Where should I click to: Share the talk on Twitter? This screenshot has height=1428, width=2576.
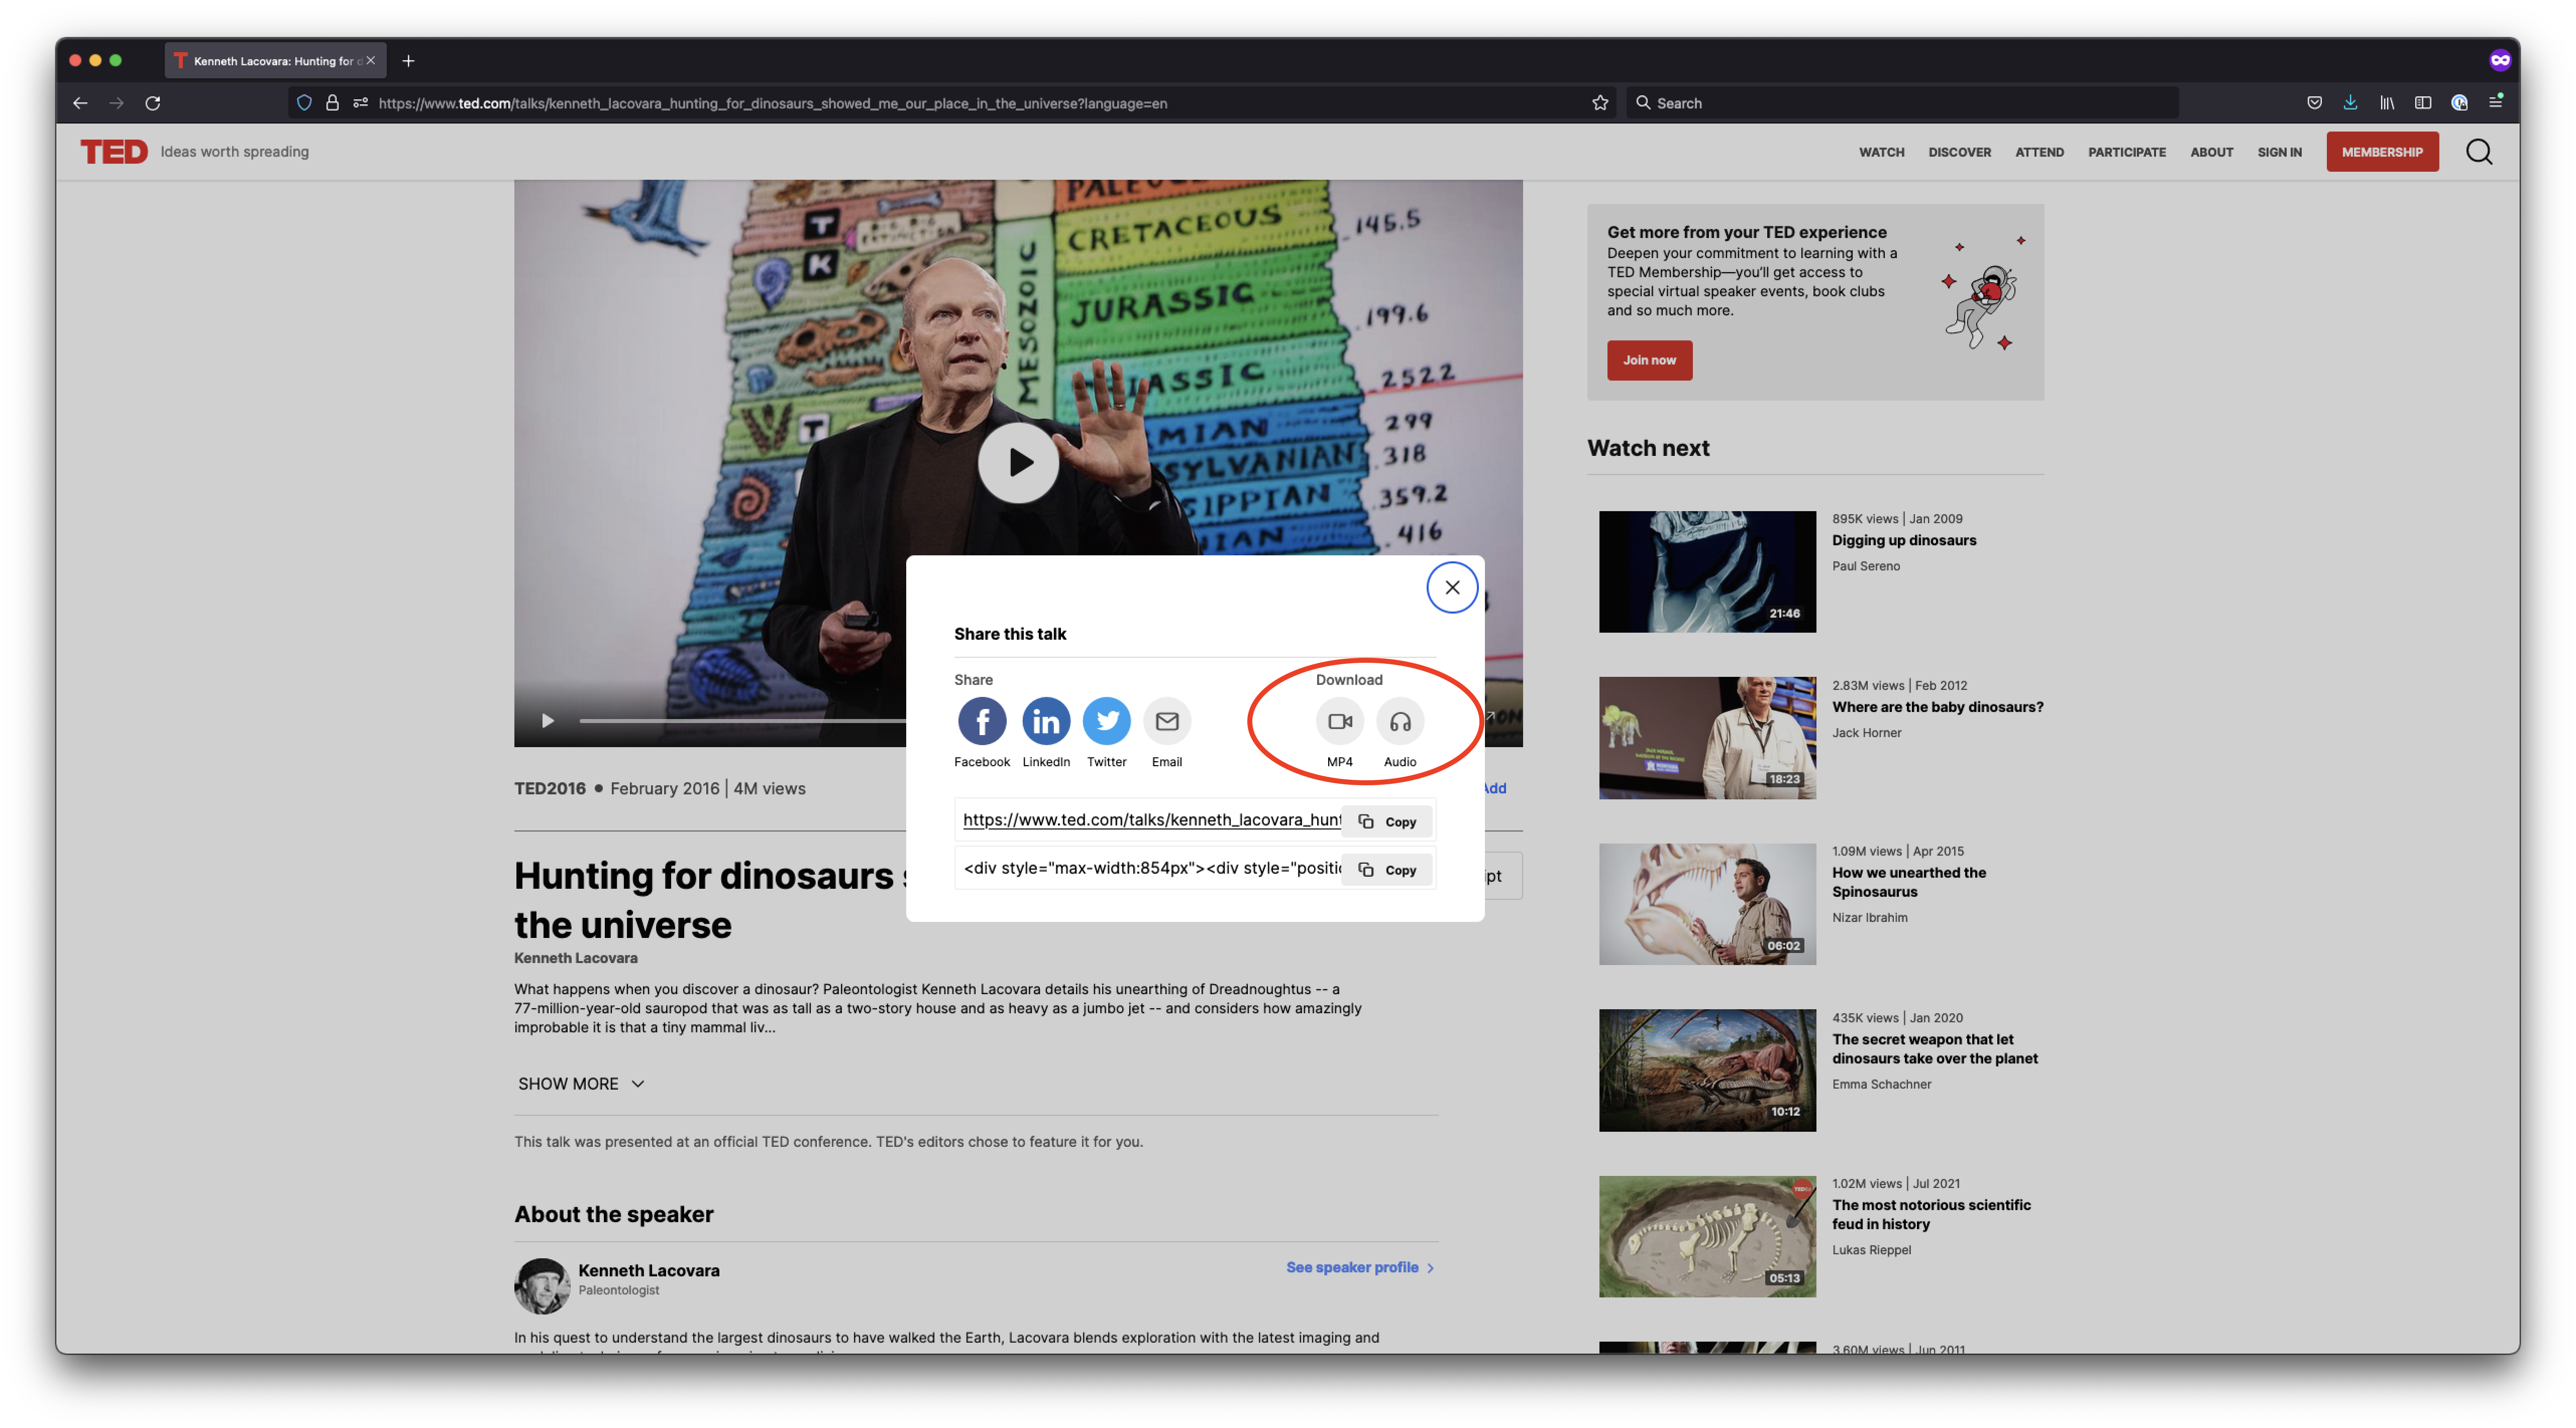(x=1107, y=721)
